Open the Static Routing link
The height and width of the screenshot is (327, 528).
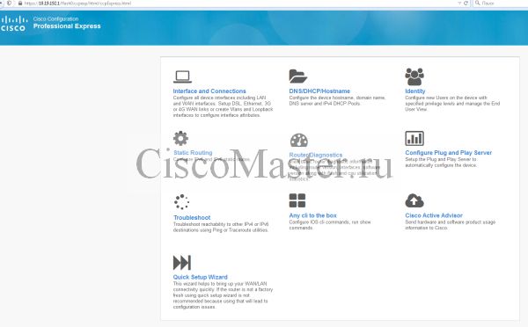193,153
